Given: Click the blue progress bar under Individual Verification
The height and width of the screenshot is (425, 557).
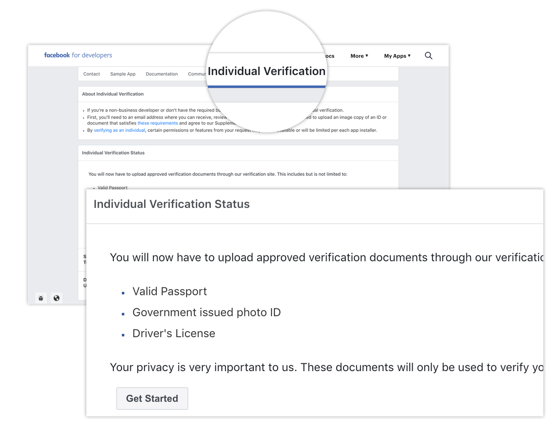Looking at the screenshot, I should pyautogui.click(x=266, y=86).
